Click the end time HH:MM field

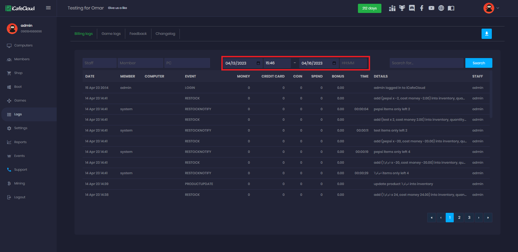[353, 63]
